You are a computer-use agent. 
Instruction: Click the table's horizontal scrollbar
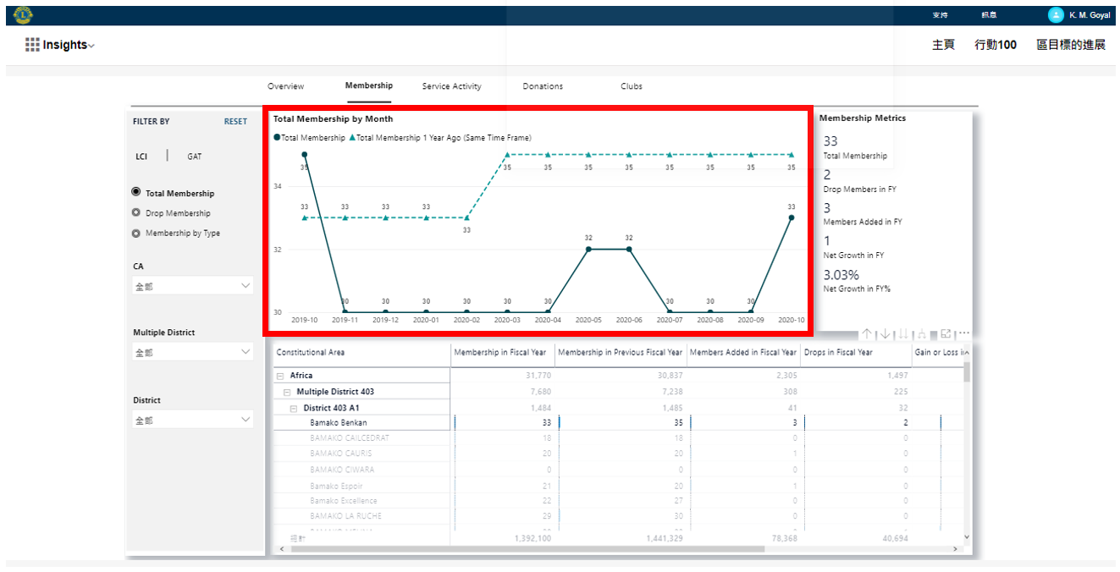pyautogui.click(x=525, y=548)
